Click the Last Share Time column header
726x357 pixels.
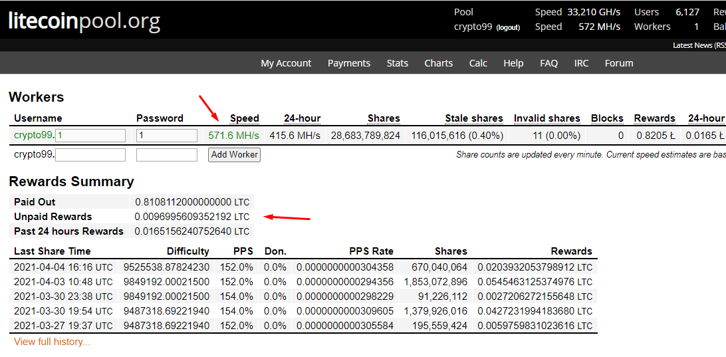53,251
